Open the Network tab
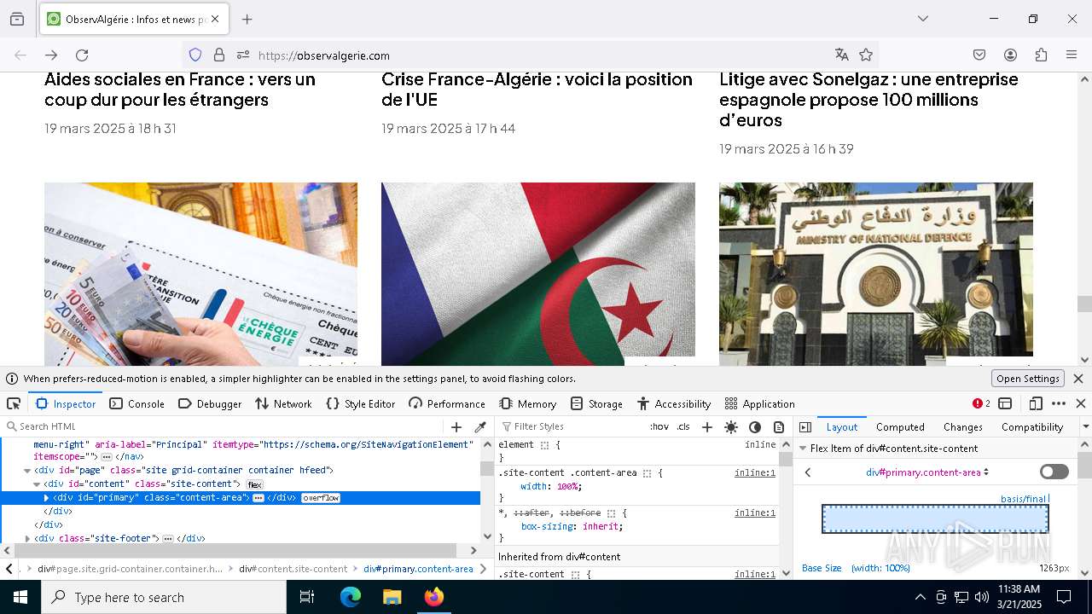Image resolution: width=1092 pixels, height=614 pixels. 283,403
